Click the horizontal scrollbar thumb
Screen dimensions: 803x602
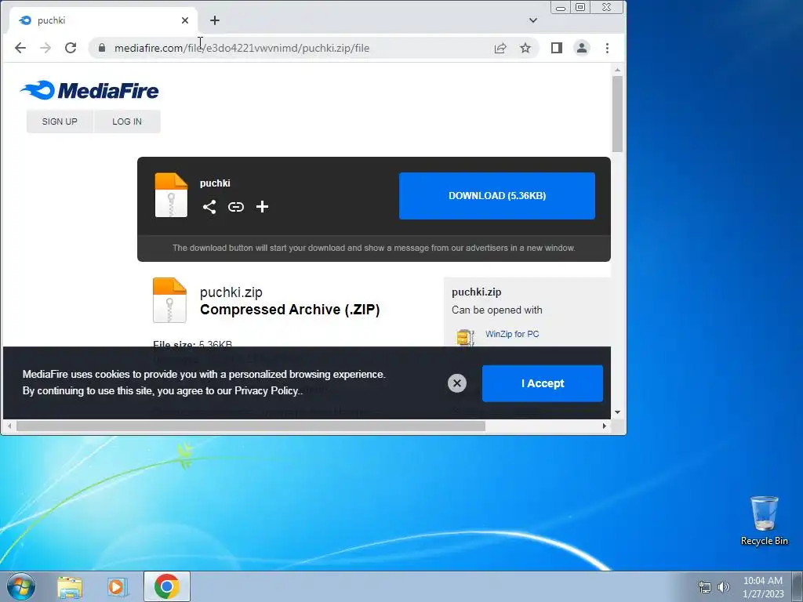click(251, 426)
